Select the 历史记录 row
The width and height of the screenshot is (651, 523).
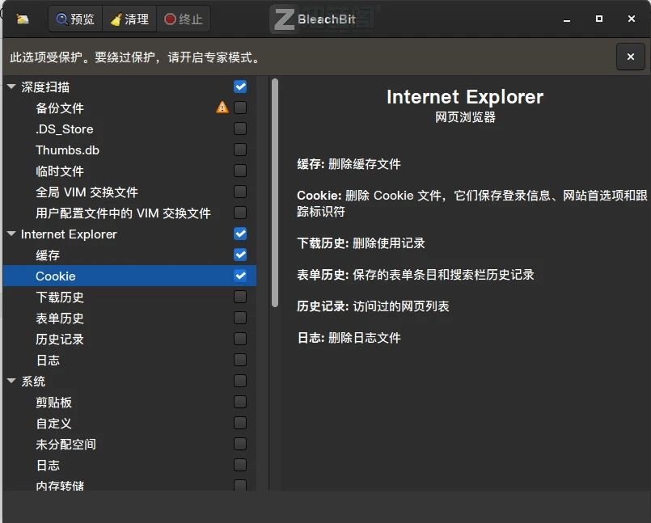[x=129, y=339]
